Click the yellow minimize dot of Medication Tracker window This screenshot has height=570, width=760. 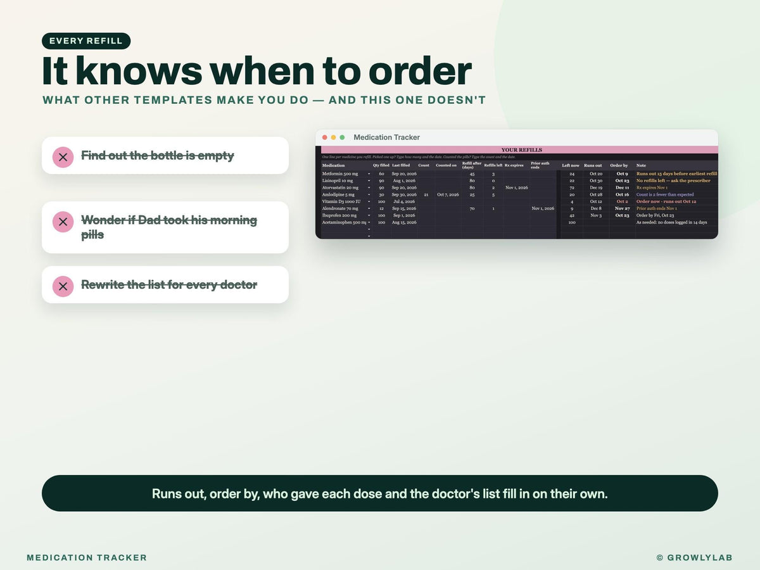click(334, 137)
